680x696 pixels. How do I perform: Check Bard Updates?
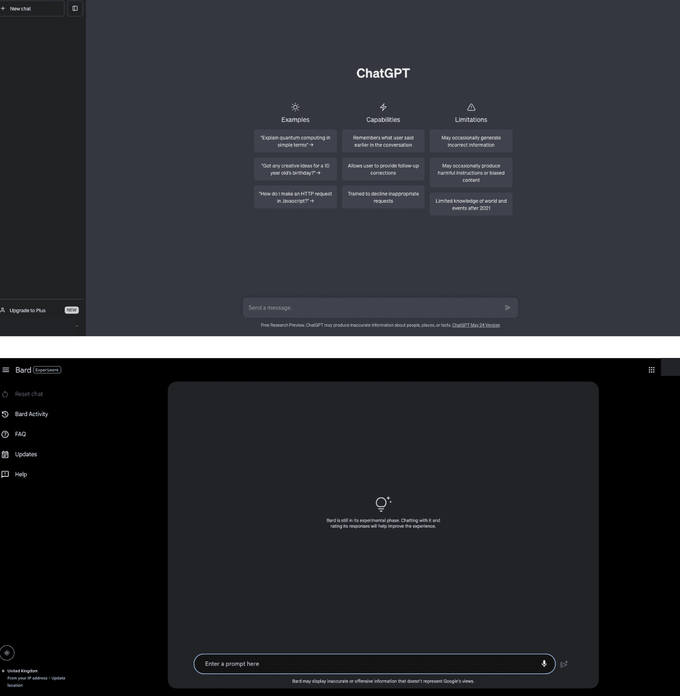point(26,454)
